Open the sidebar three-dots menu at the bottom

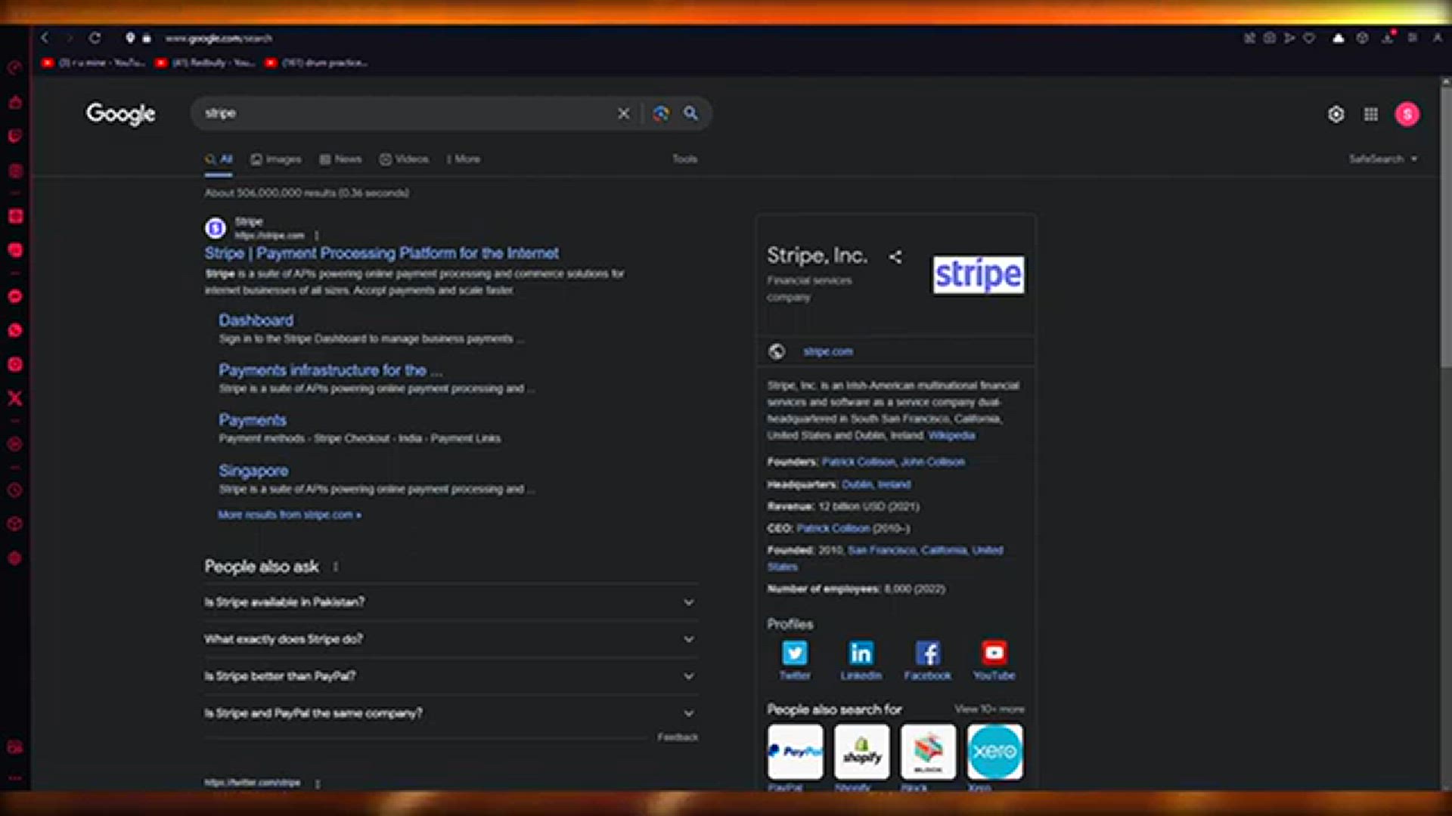tap(14, 778)
